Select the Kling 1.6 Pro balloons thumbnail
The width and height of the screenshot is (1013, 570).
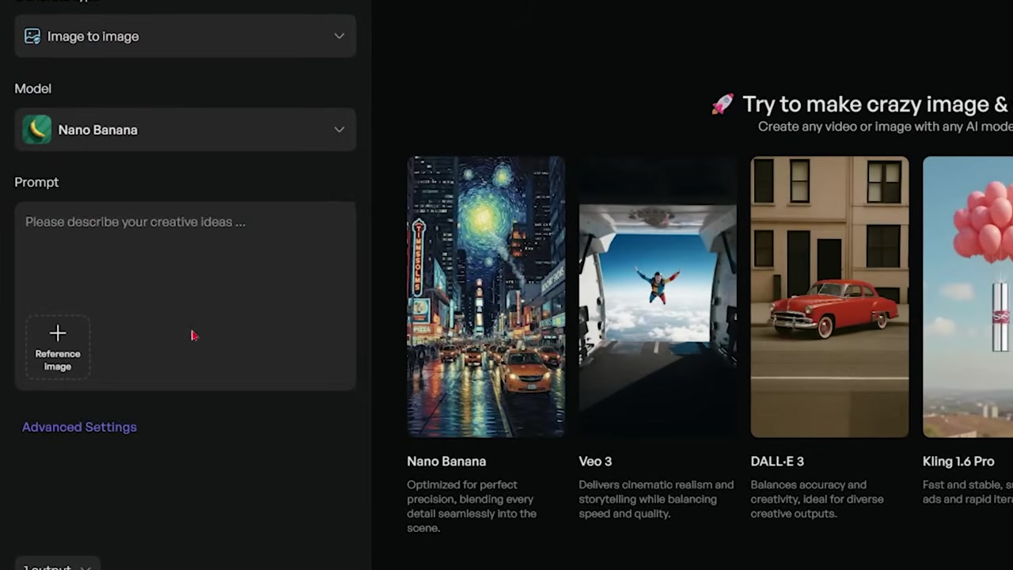point(968,297)
